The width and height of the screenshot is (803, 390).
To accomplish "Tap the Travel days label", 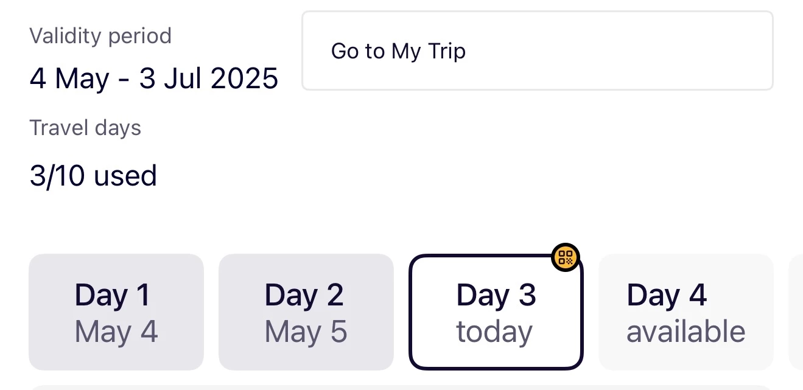I will [x=85, y=128].
